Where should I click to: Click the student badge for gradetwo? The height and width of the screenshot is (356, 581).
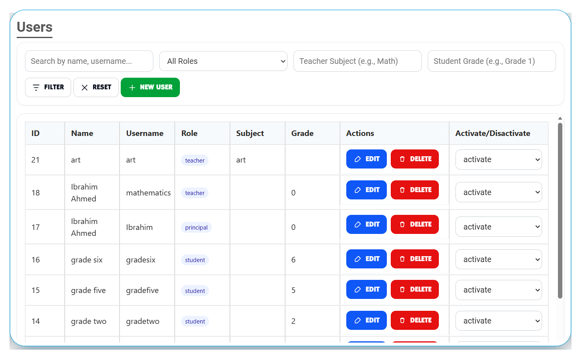point(195,321)
